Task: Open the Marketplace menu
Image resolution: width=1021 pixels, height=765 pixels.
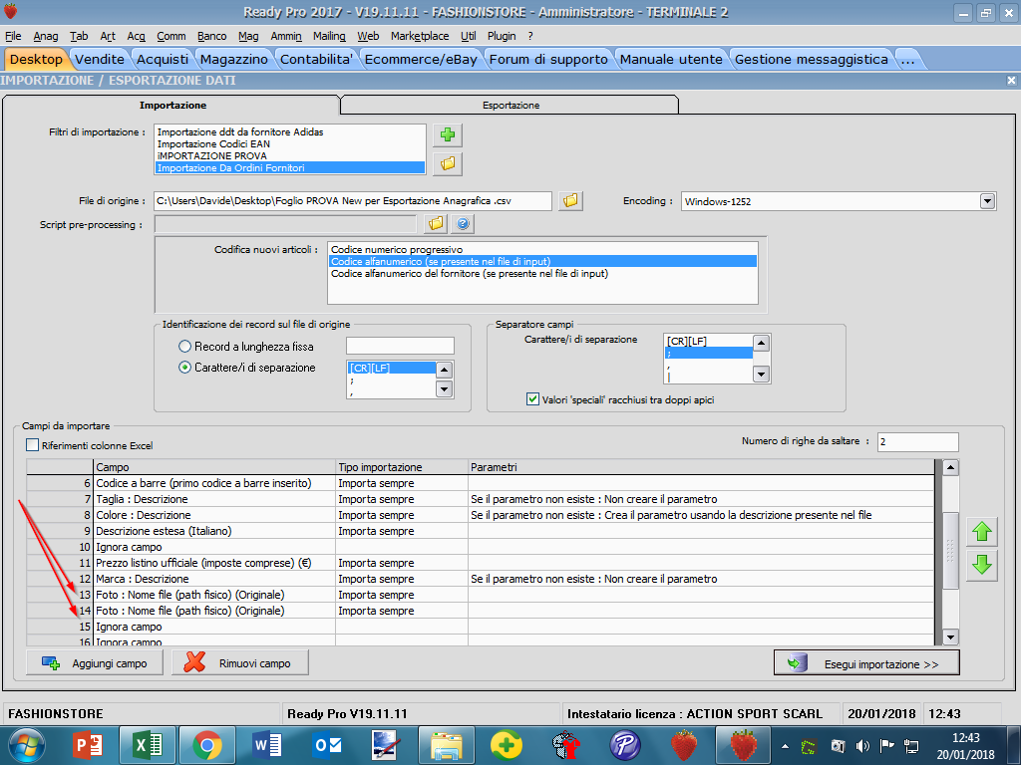Action: (x=420, y=37)
